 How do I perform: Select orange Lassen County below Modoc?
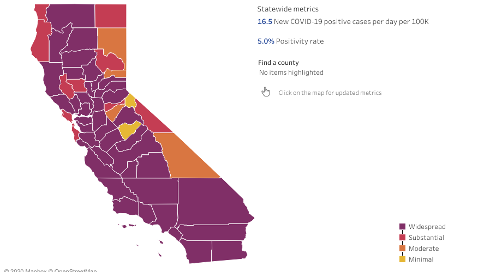point(111,45)
